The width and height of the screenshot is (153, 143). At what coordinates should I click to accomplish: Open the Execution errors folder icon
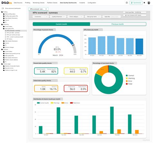(x=4, y=68)
